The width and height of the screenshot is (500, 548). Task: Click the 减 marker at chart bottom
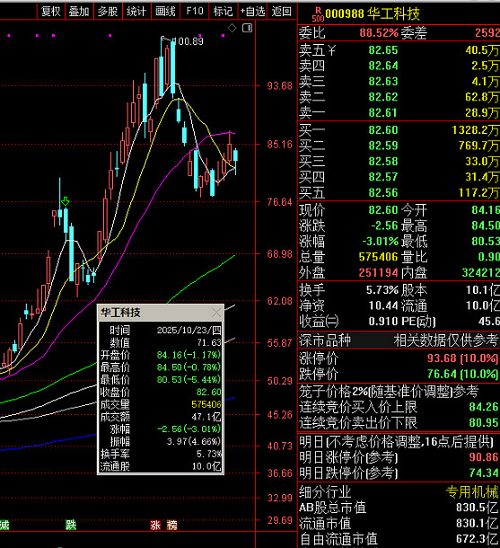pyautogui.click(x=4, y=525)
